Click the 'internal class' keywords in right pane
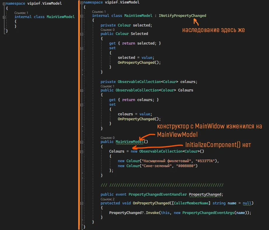 point(107,16)
